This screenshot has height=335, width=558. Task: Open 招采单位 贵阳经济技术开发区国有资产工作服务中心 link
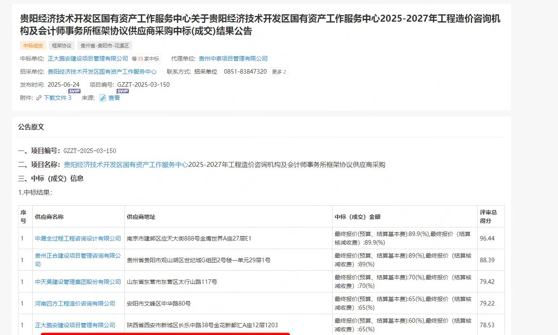pyautogui.click(x=102, y=72)
